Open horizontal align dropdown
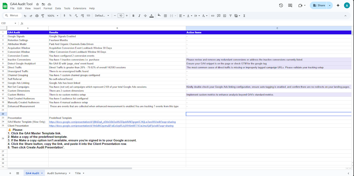Image resolution: width=354 pixels, height=176 pixels. 182,16
